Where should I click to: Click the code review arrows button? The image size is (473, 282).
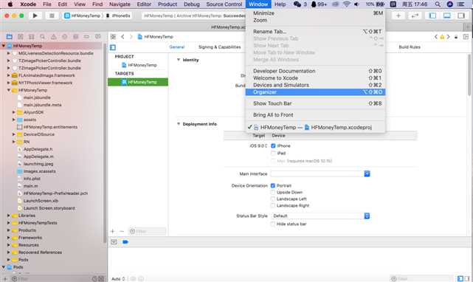click(415, 16)
